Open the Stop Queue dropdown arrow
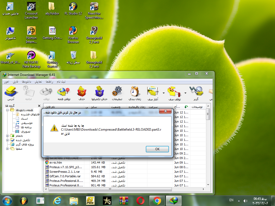 [x=185, y=93]
